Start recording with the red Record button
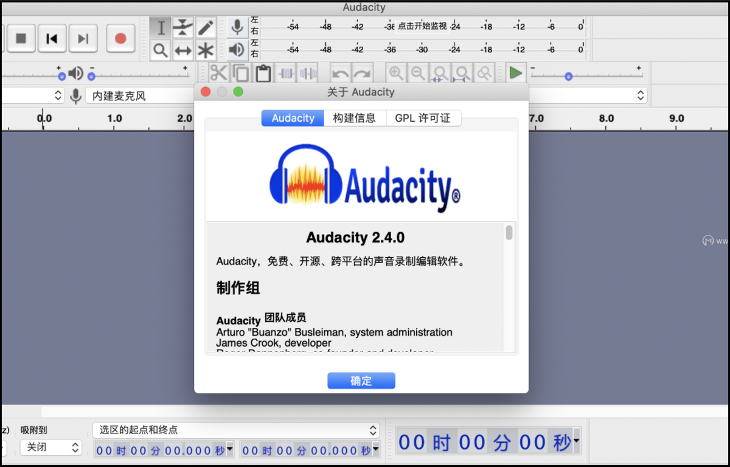This screenshot has height=467, width=730. 120,38
